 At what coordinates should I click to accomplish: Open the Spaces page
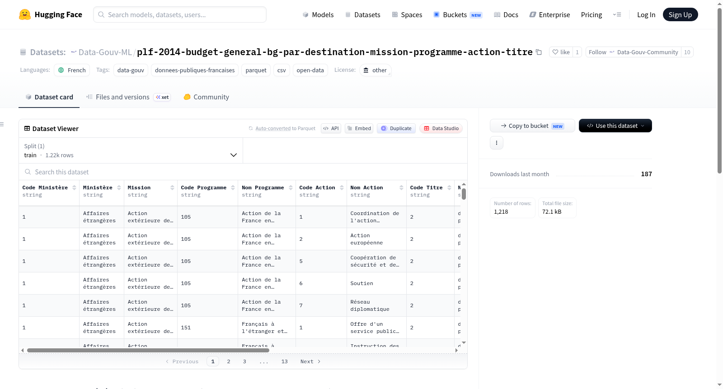pyautogui.click(x=407, y=14)
